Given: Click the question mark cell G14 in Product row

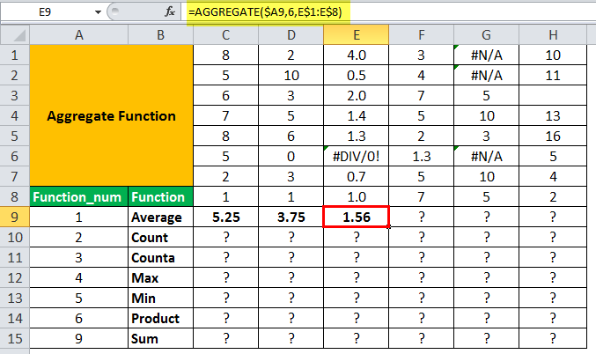Looking at the screenshot, I should 486,318.
